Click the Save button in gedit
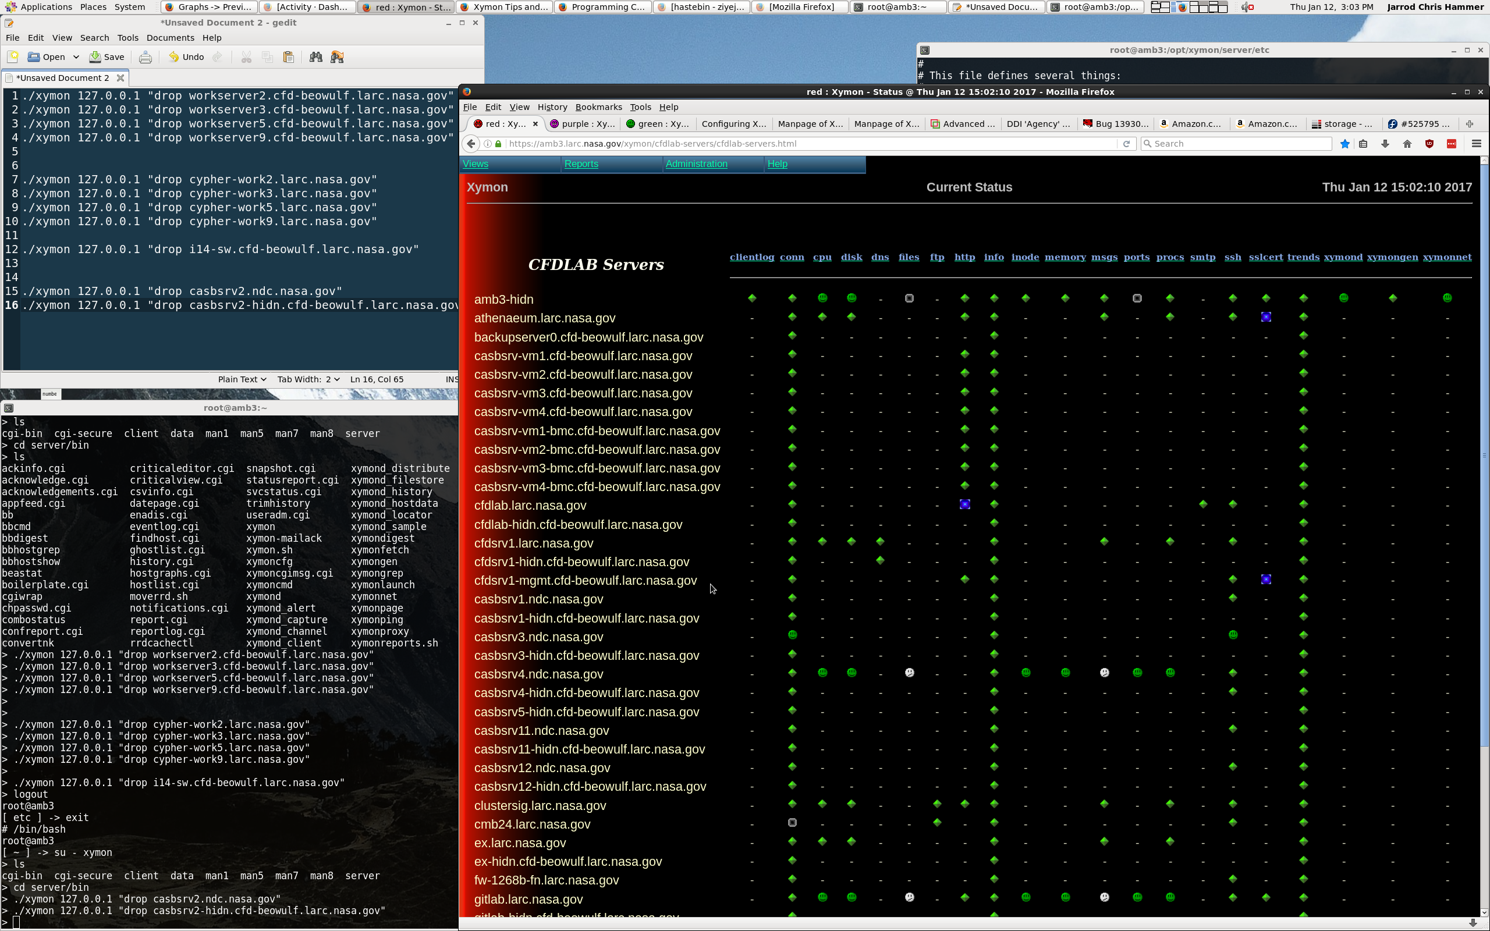This screenshot has height=931, width=1490. click(x=107, y=57)
